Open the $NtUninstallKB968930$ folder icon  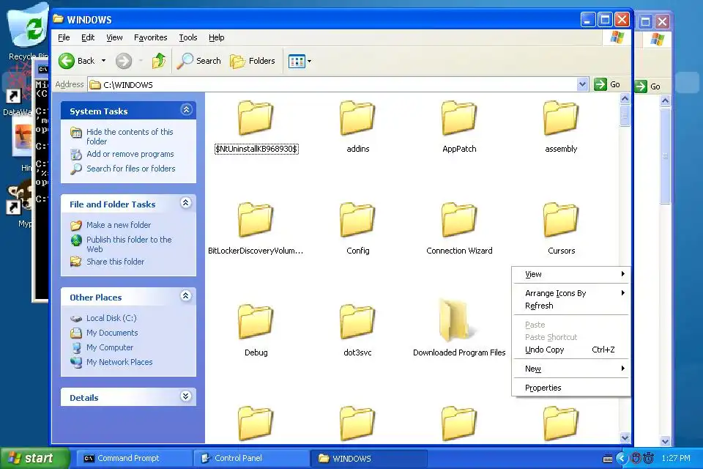(256, 118)
